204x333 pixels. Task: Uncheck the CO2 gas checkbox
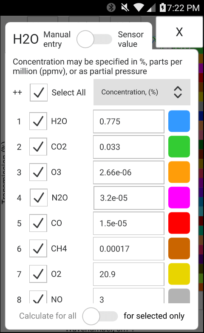[38, 147]
